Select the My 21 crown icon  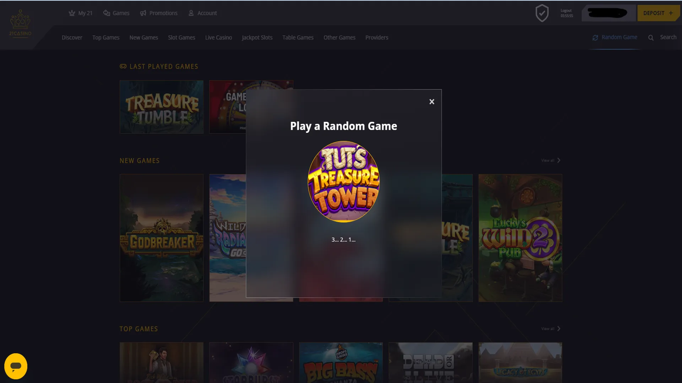click(x=72, y=13)
